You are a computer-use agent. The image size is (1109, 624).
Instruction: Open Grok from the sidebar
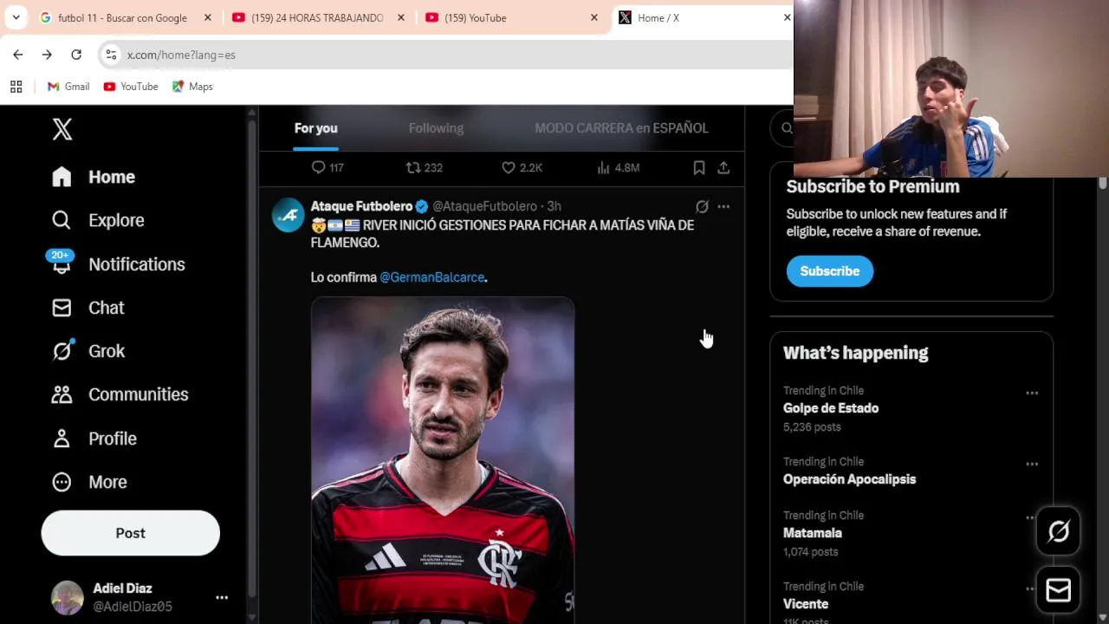tap(88, 351)
